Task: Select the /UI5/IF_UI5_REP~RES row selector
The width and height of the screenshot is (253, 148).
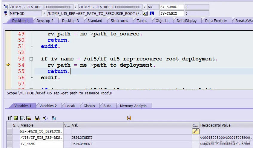Action: [x=10, y=138]
